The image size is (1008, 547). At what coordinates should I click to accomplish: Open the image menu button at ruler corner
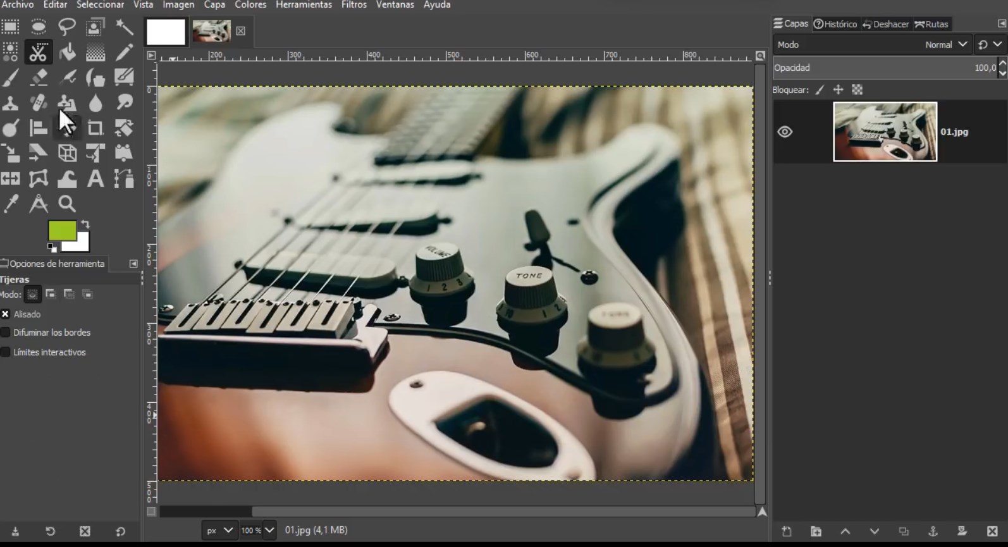pos(151,56)
